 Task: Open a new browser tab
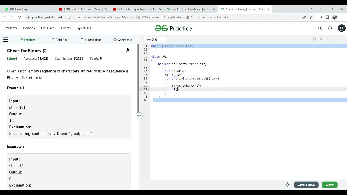pyautogui.click(x=277, y=9)
